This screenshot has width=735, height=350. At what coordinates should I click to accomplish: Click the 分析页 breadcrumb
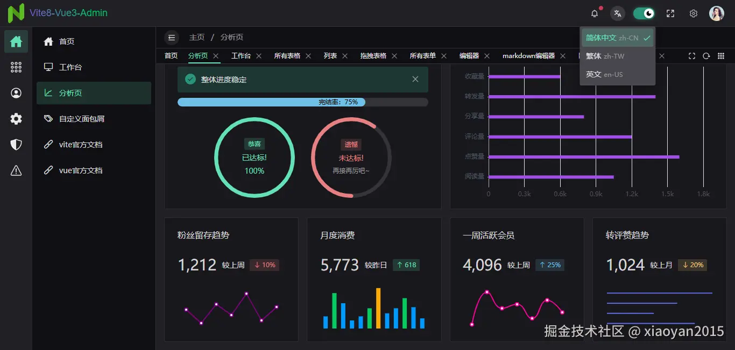[x=232, y=37]
